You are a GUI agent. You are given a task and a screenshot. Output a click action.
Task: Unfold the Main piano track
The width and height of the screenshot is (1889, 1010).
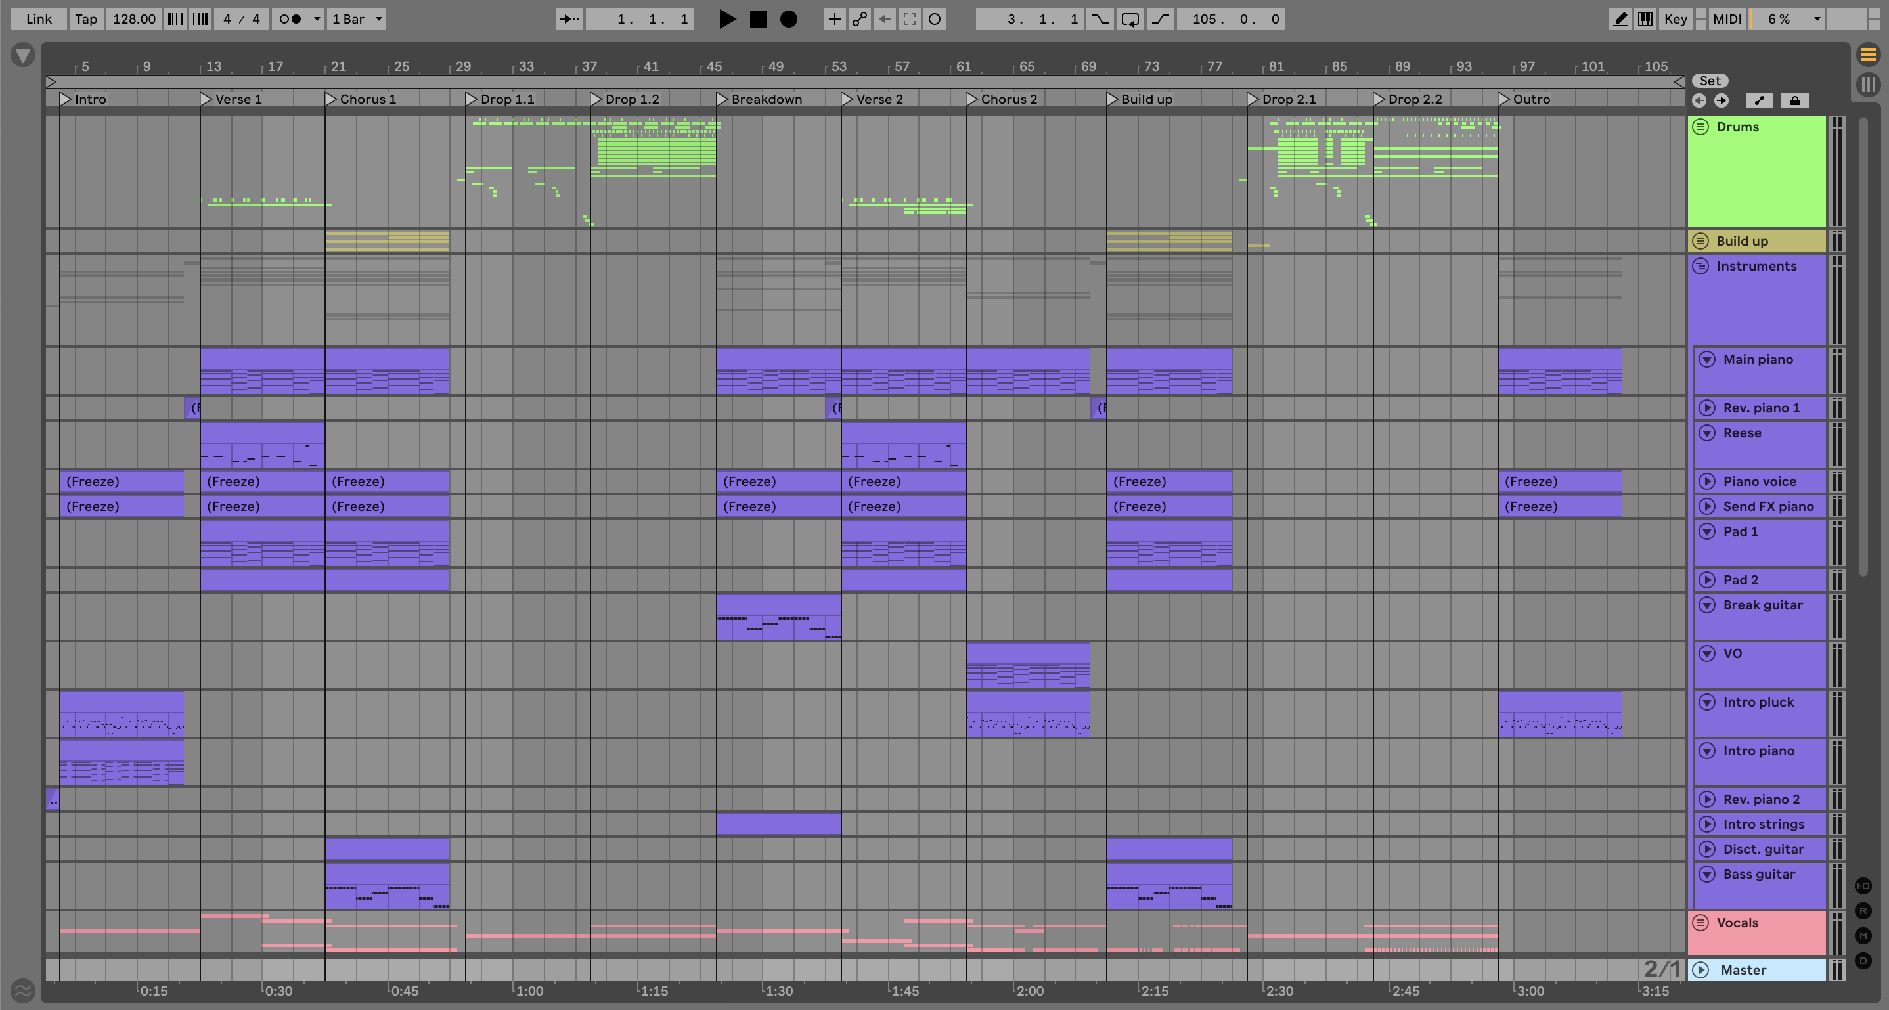pyautogui.click(x=1707, y=359)
